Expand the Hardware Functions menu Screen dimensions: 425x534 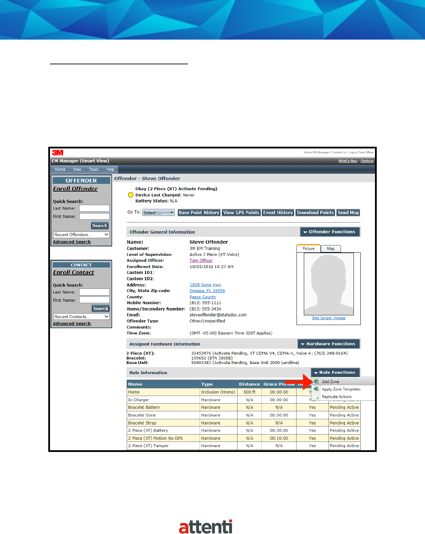coord(328,344)
